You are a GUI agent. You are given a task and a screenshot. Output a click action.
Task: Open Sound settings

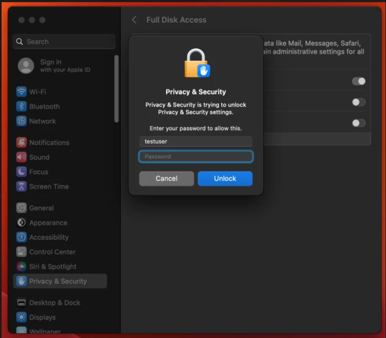coord(39,157)
